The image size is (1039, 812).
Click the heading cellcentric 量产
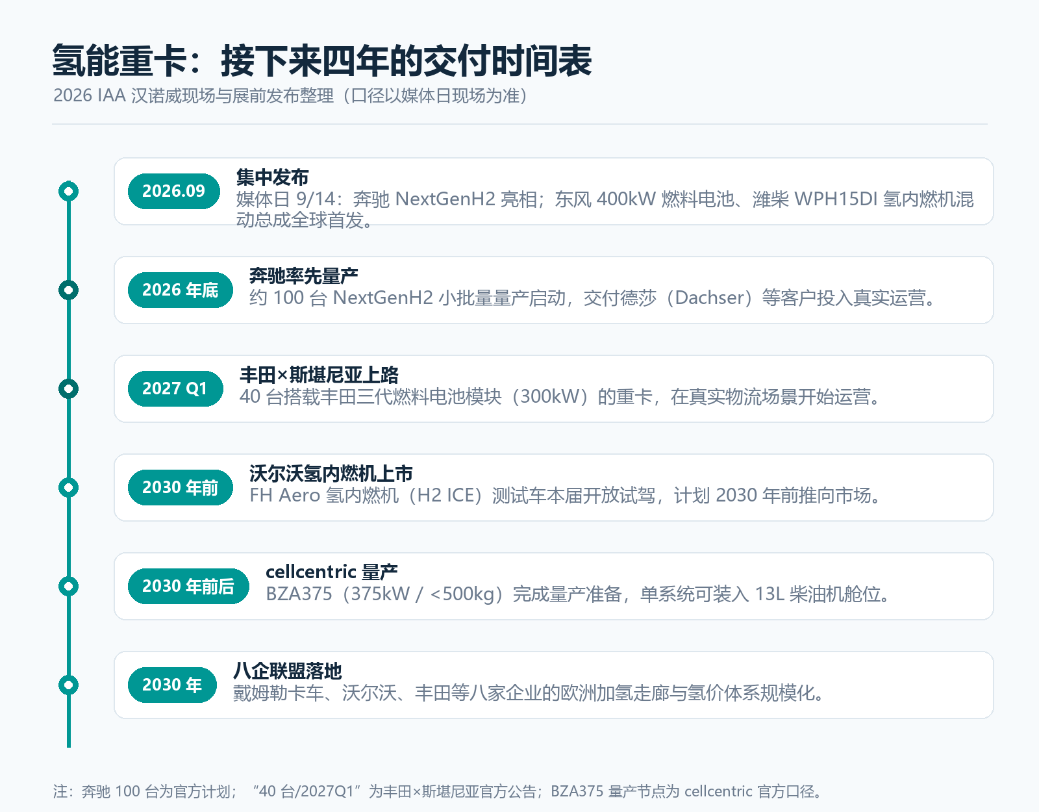point(332,572)
